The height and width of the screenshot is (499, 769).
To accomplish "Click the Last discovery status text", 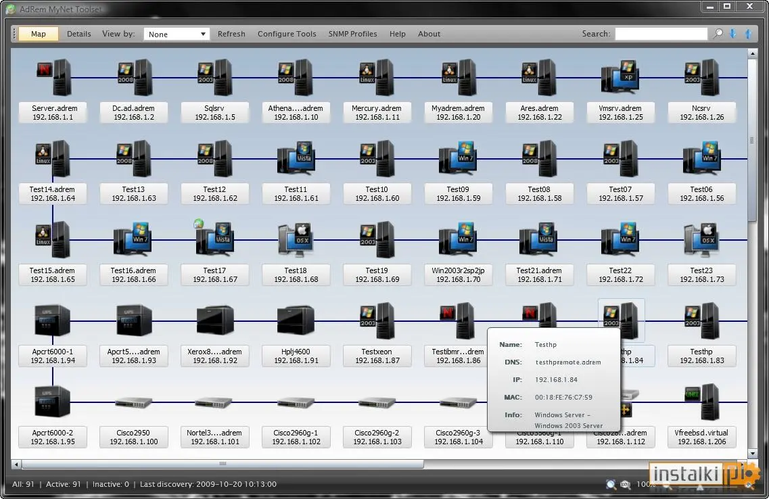I will click(208, 484).
